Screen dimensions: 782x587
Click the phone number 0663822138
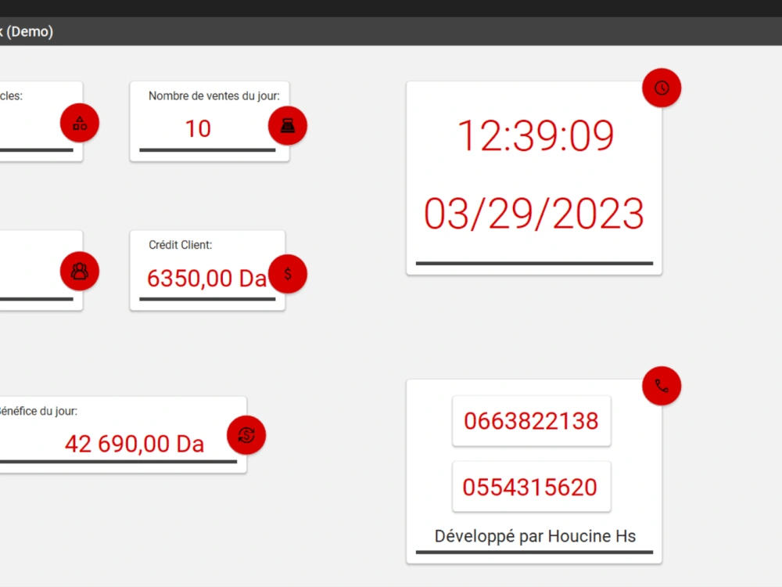531,421
